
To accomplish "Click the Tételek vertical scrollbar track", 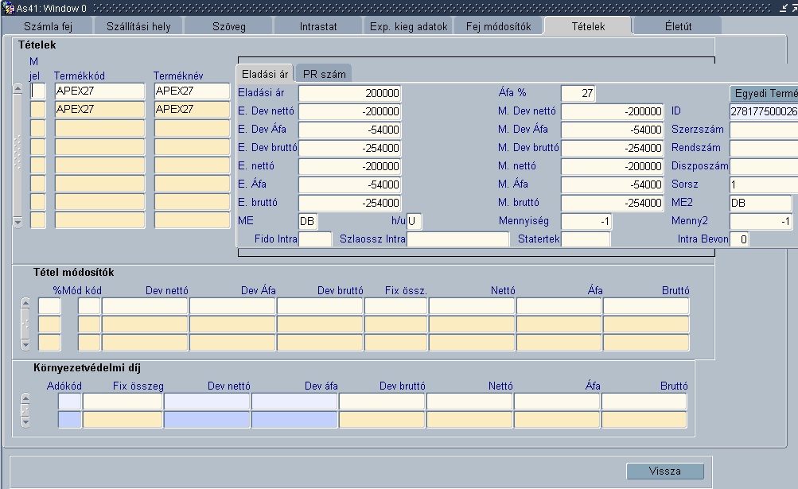I will click(18, 156).
